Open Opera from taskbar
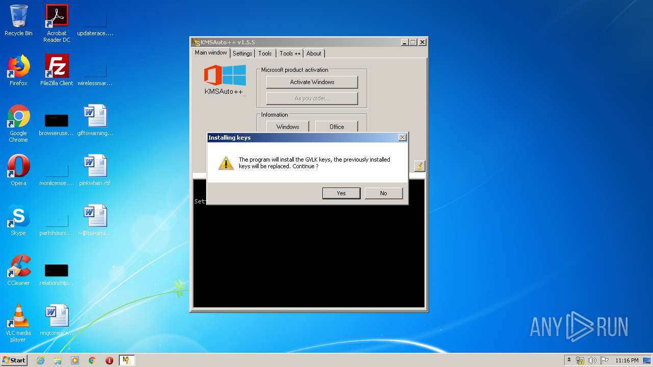The image size is (653, 367). tap(109, 360)
